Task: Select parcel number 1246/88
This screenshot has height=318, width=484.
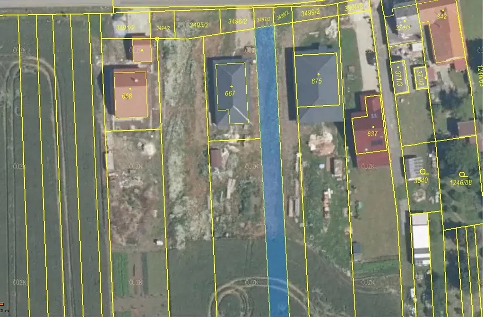Action: (x=460, y=182)
